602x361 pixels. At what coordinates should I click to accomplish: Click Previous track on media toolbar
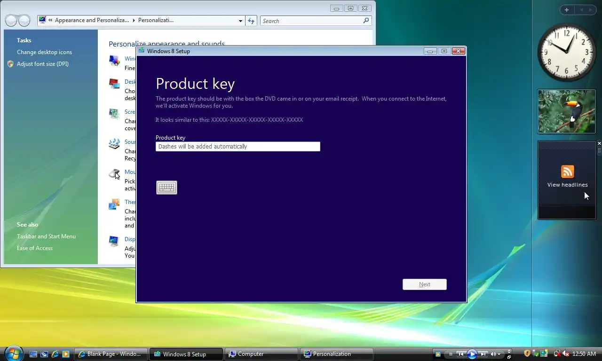pos(461,354)
